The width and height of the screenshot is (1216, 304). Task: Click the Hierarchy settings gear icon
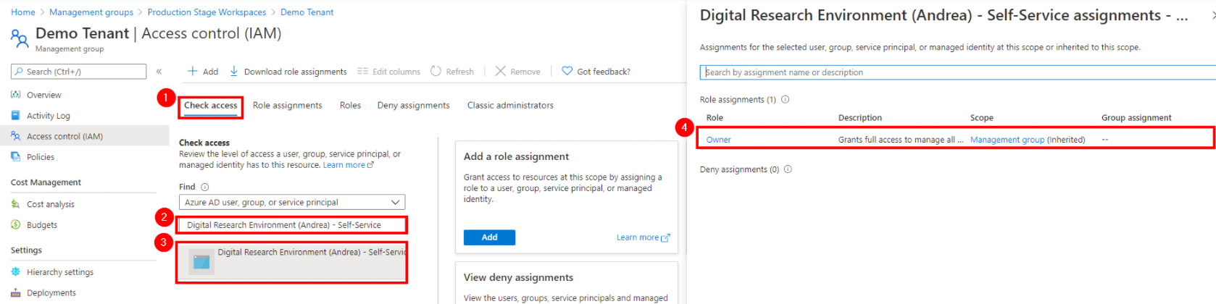(16, 272)
